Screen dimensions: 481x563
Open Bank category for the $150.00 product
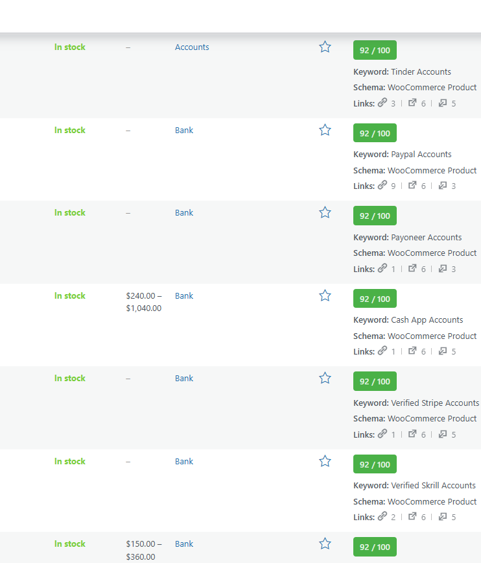tap(184, 544)
